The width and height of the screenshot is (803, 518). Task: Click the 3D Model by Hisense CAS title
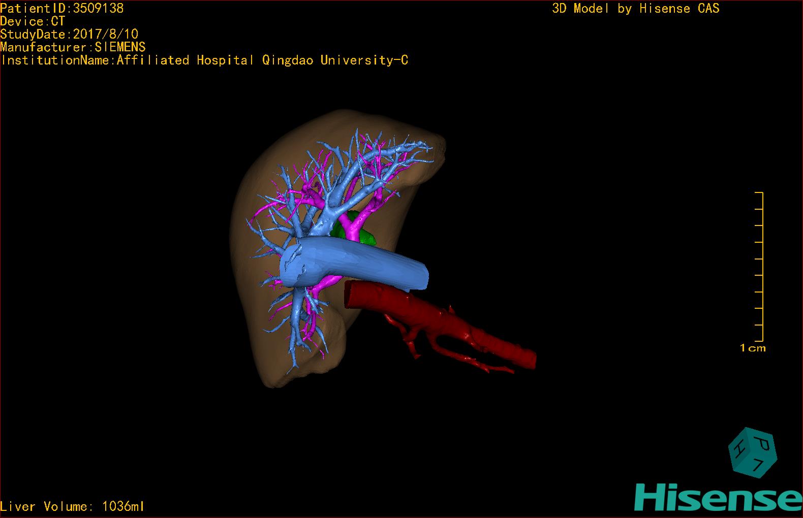[x=635, y=8]
